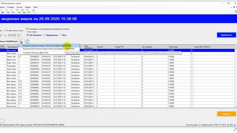Click the RSA 82 link
Viewport: 237px width, 133px height.
pyautogui.click(x=235, y=125)
